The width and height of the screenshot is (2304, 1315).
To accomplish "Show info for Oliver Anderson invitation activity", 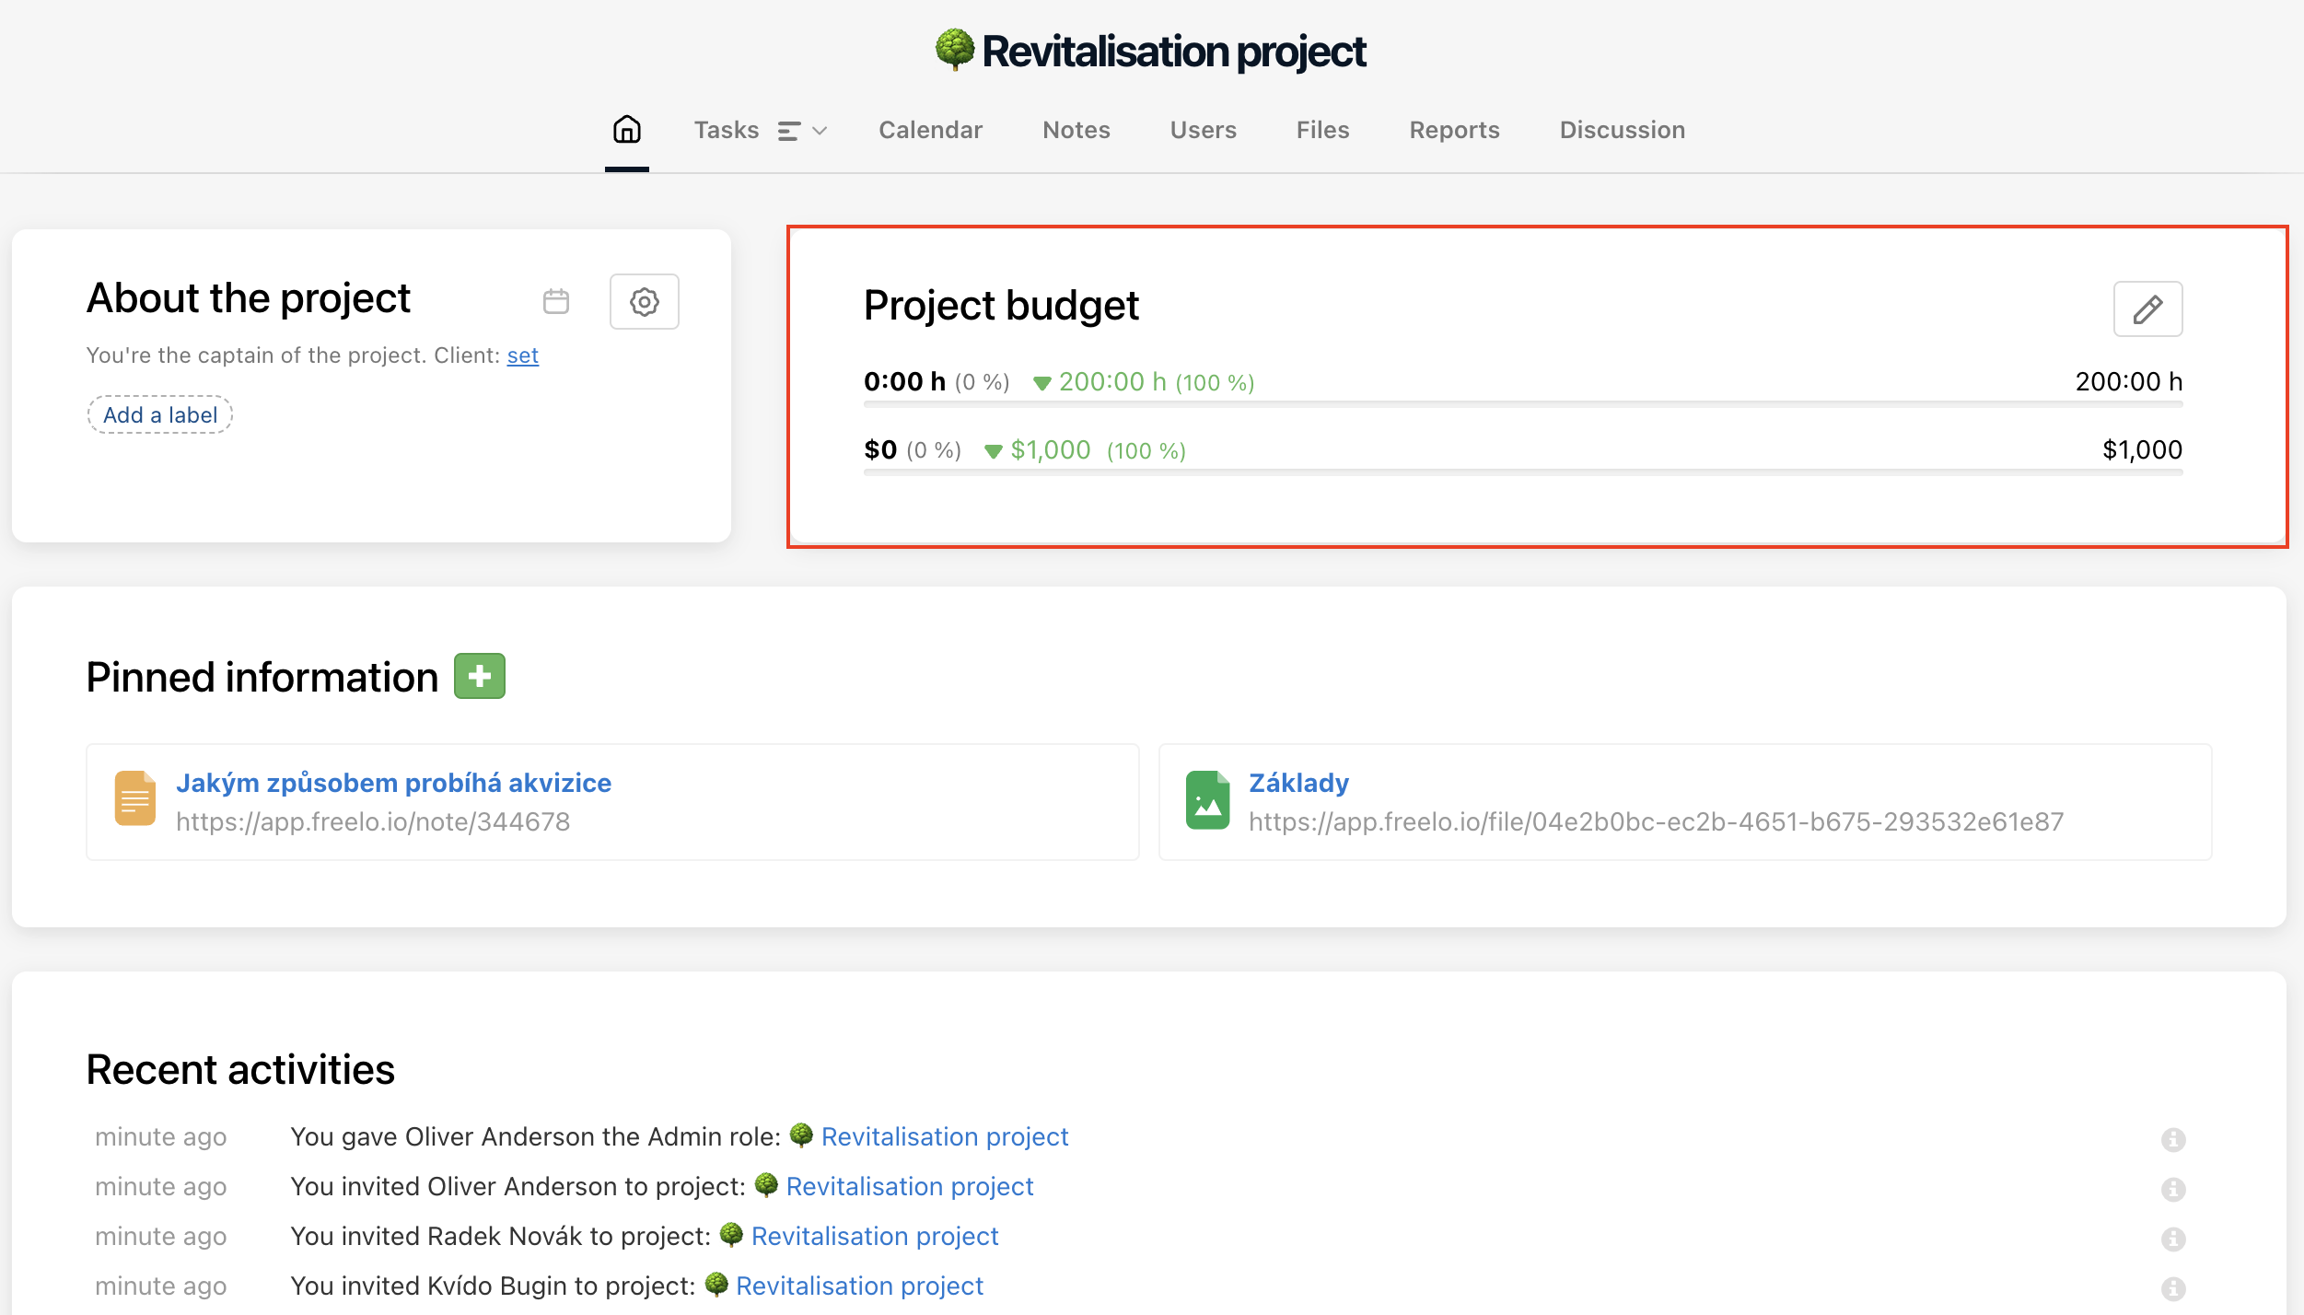I will [2173, 1190].
